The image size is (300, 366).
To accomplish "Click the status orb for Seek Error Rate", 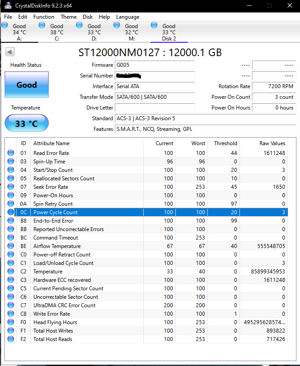I will pyautogui.click(x=11, y=187).
